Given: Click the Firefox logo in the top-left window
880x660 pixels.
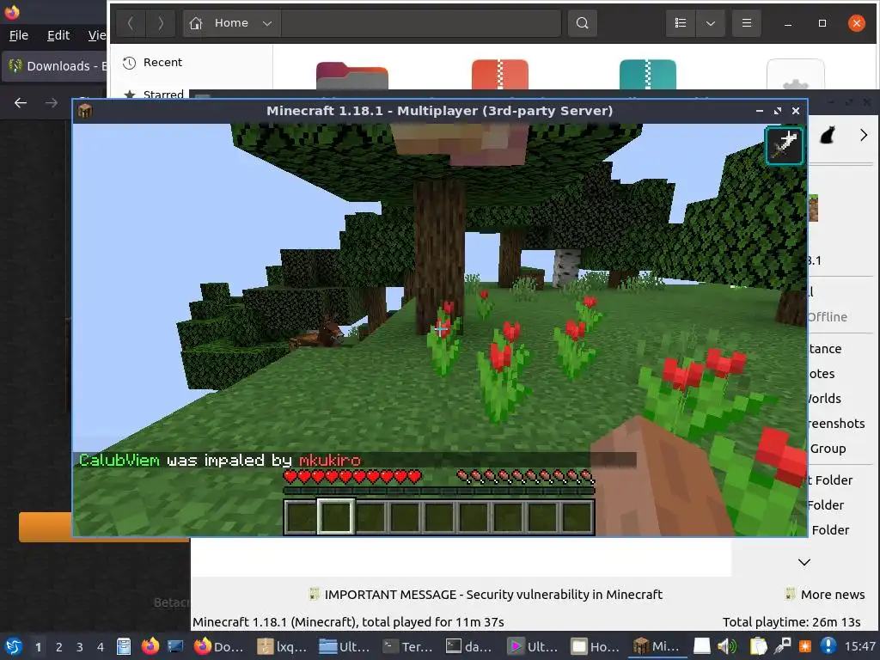Looking at the screenshot, I should tap(12, 11).
